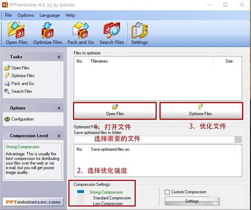
Task: Click the PPTminimizer app icon in title bar
Action: pos(5,5)
